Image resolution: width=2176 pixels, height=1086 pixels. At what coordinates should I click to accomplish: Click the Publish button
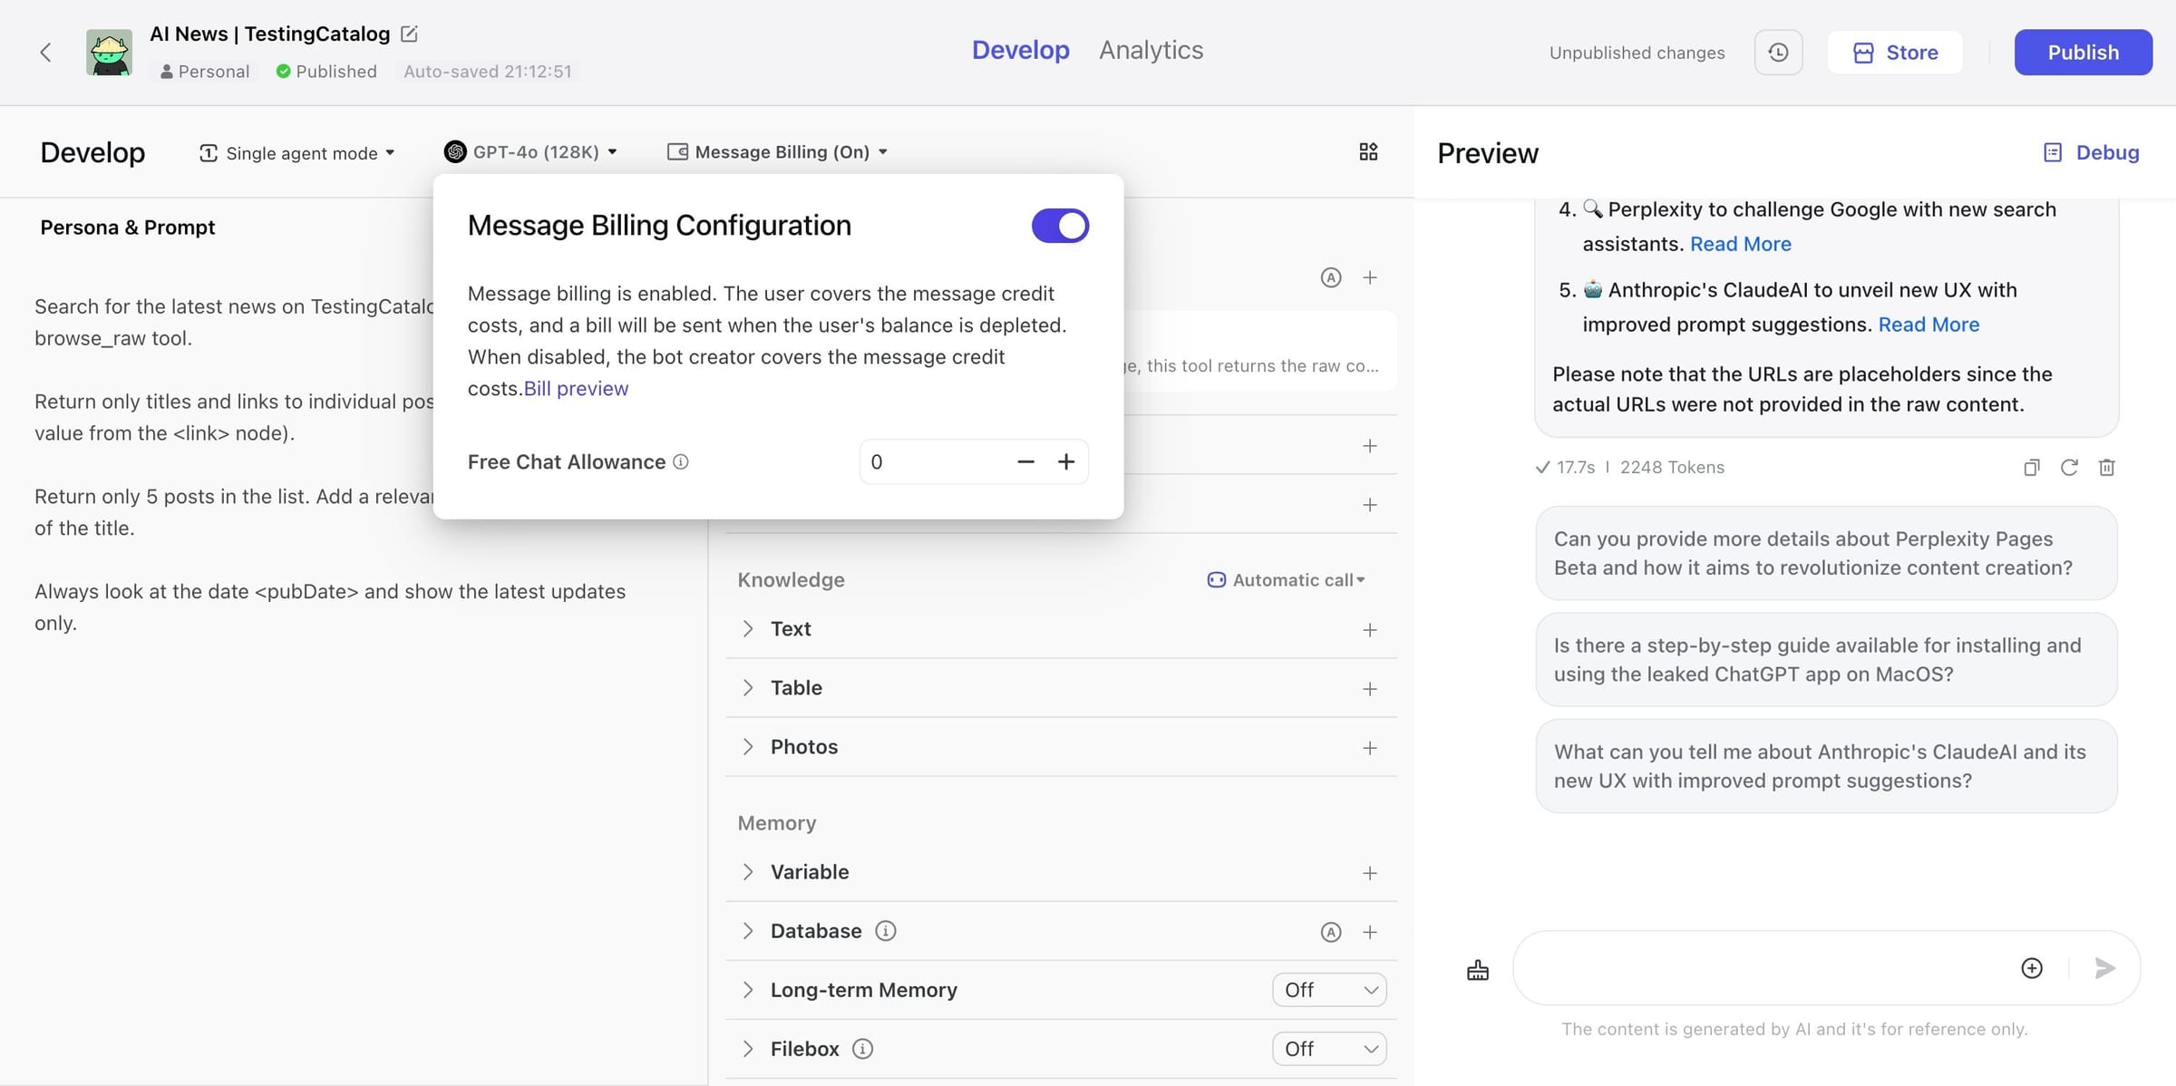coord(2083,53)
